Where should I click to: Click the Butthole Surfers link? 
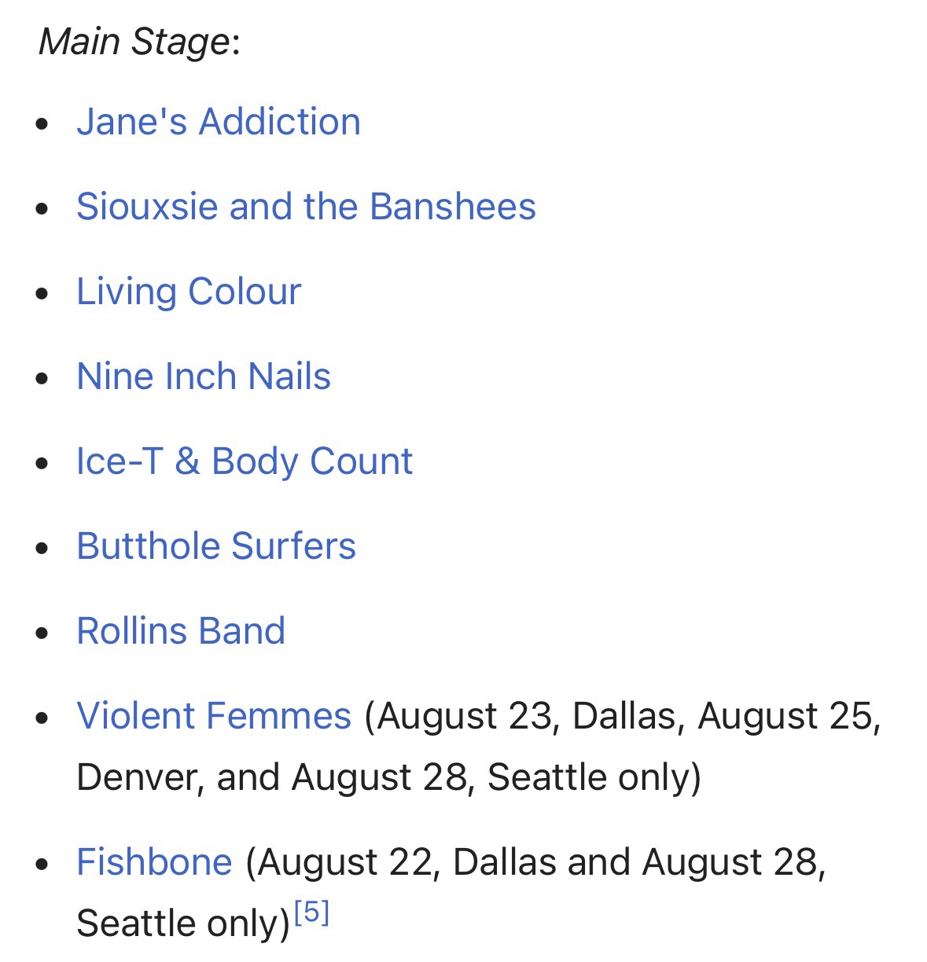[216, 547]
